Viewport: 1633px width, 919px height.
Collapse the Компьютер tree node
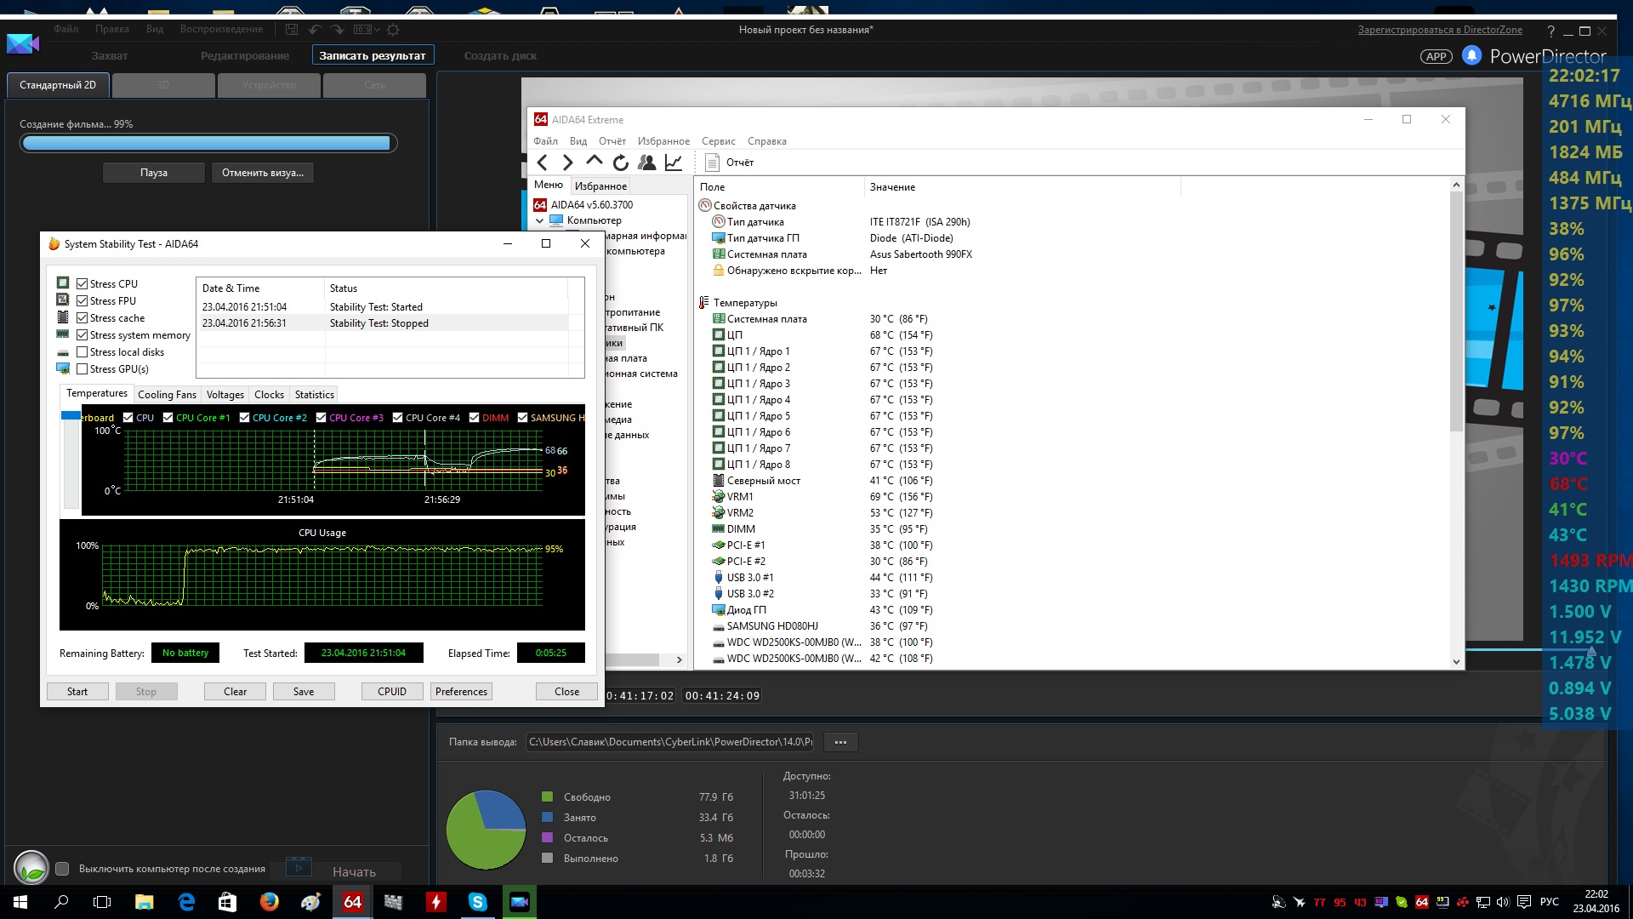(539, 220)
